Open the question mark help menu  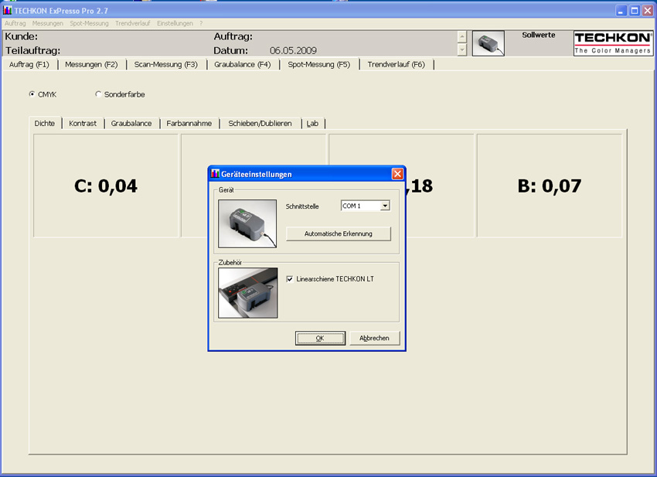tap(201, 23)
